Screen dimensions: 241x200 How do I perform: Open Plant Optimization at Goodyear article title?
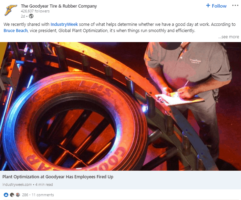point(58,177)
